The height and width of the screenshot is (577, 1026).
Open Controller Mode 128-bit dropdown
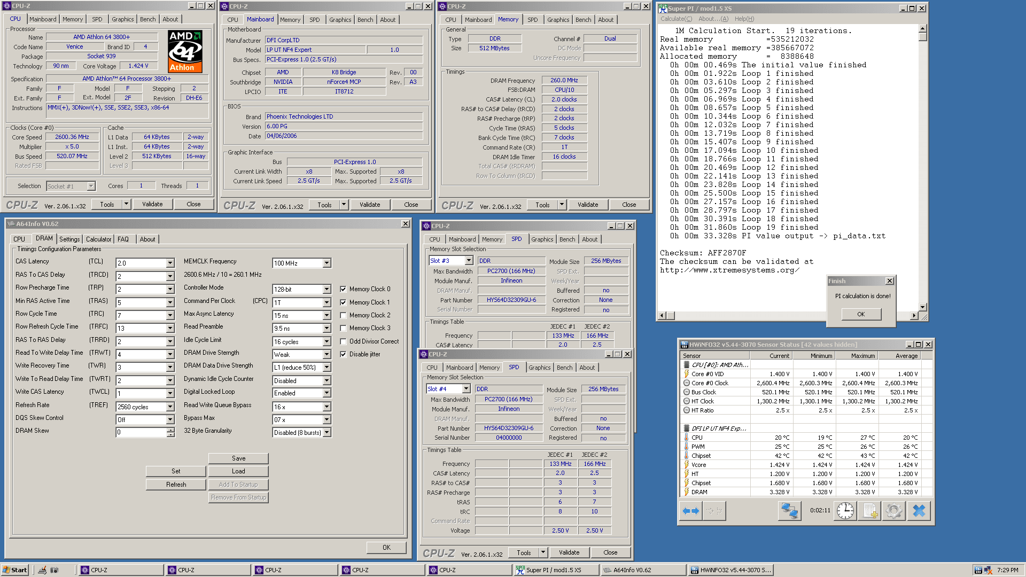[x=327, y=289]
